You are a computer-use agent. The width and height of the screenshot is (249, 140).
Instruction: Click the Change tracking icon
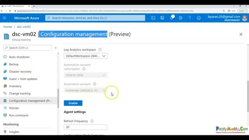point(5,93)
